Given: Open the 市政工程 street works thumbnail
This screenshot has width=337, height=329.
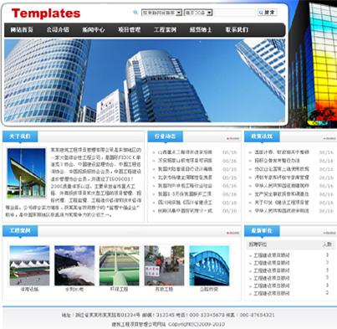Looking at the screenshot, I should pos(164,265).
